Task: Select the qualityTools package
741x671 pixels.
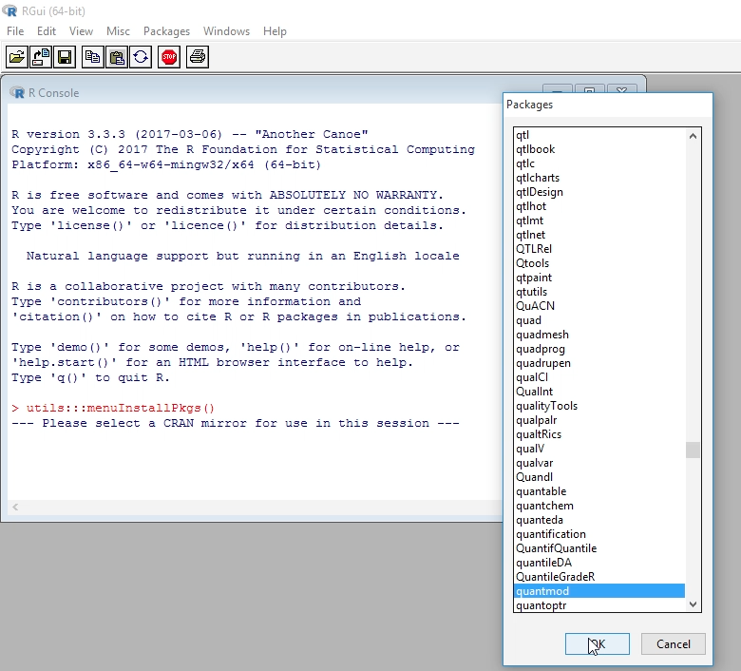Action: tap(598, 406)
